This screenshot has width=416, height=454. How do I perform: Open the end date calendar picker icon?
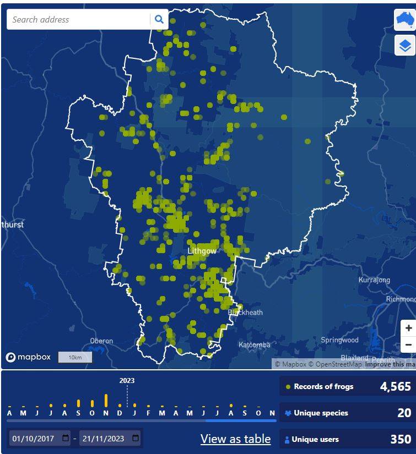coord(136,438)
